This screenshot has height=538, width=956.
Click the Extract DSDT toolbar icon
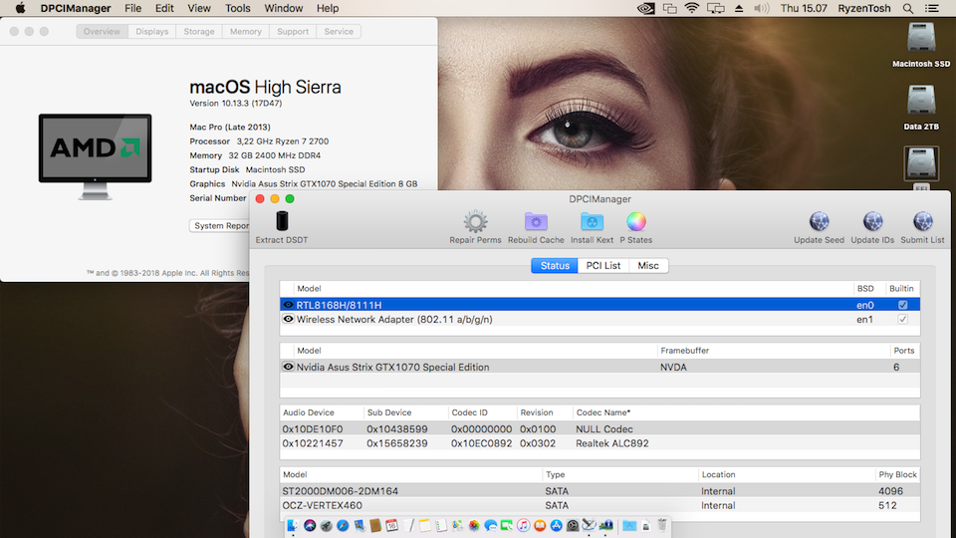click(x=282, y=222)
